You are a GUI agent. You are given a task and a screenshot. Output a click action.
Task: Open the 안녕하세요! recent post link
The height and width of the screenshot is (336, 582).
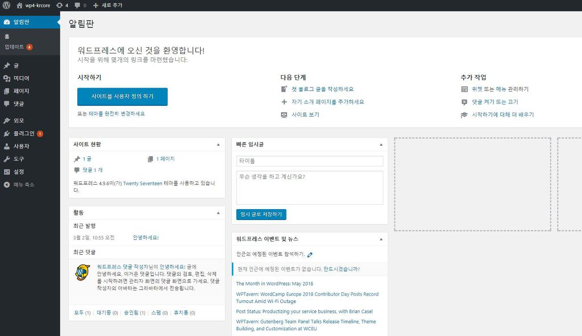tap(146, 238)
